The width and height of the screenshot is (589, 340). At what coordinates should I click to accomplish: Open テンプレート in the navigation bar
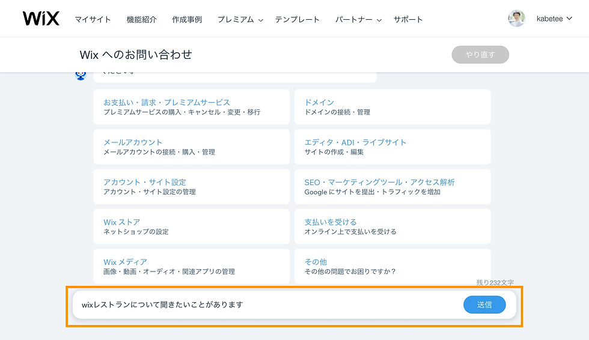pos(297,19)
